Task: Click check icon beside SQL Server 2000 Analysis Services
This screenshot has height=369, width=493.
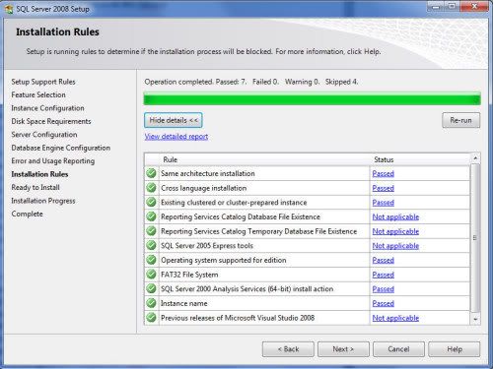Action: [151, 288]
